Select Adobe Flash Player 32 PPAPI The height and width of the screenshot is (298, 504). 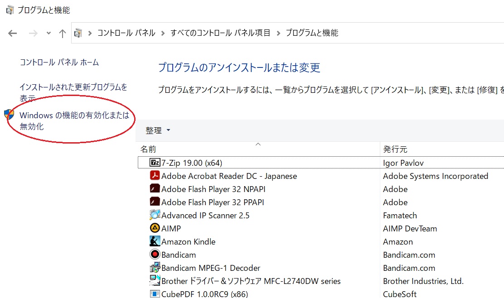pos(213,202)
